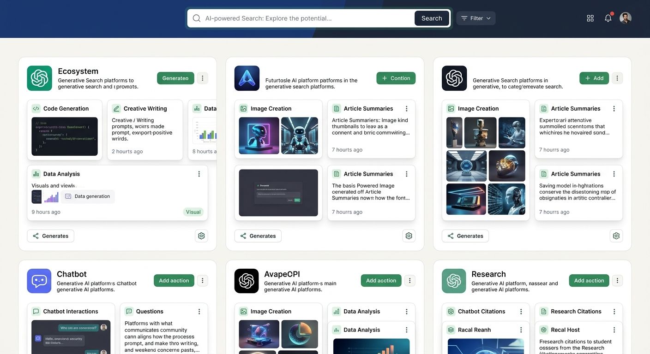Click the apps grid icon in the top bar
This screenshot has height=354, width=650.
(590, 18)
